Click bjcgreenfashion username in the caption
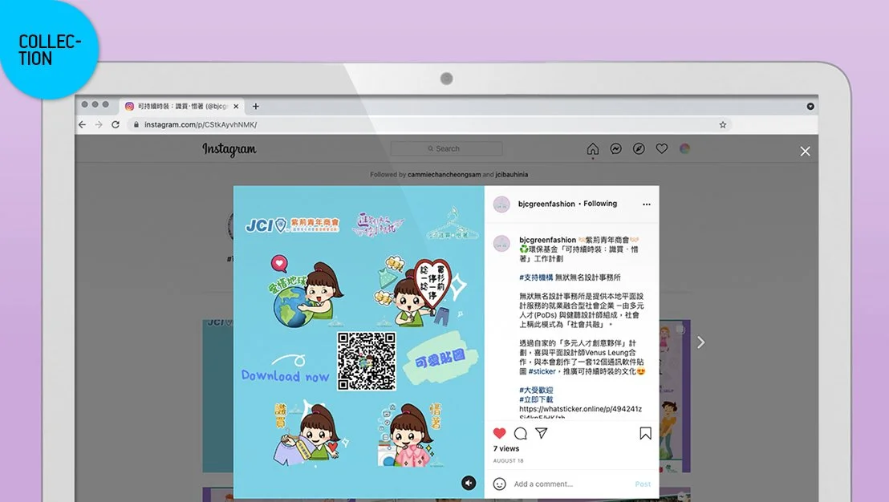889x502 pixels. (x=548, y=240)
